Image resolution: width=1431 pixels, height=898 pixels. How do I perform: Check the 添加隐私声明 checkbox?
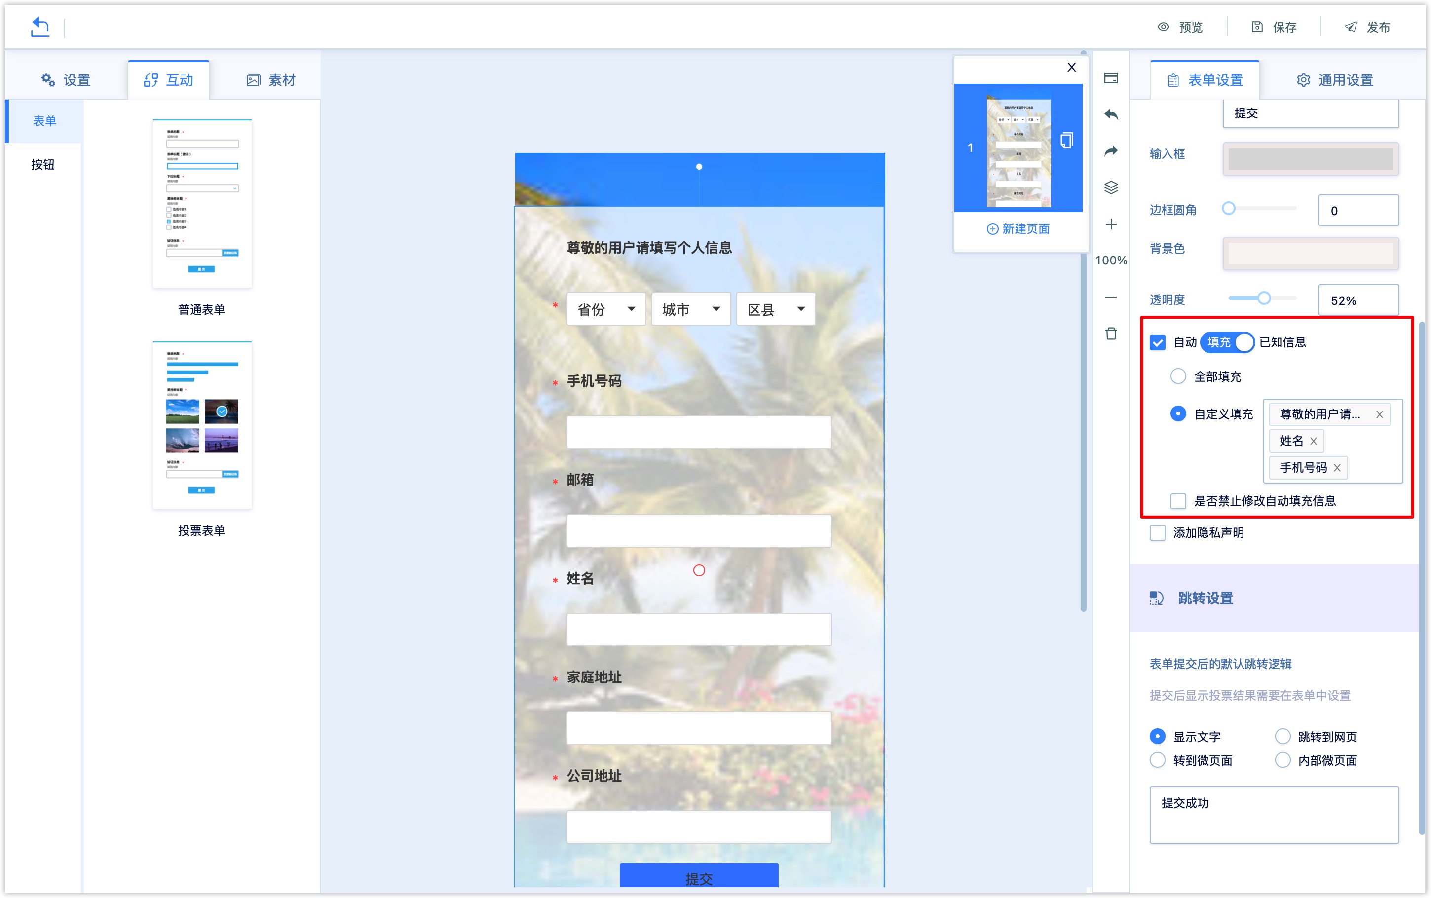1157,533
